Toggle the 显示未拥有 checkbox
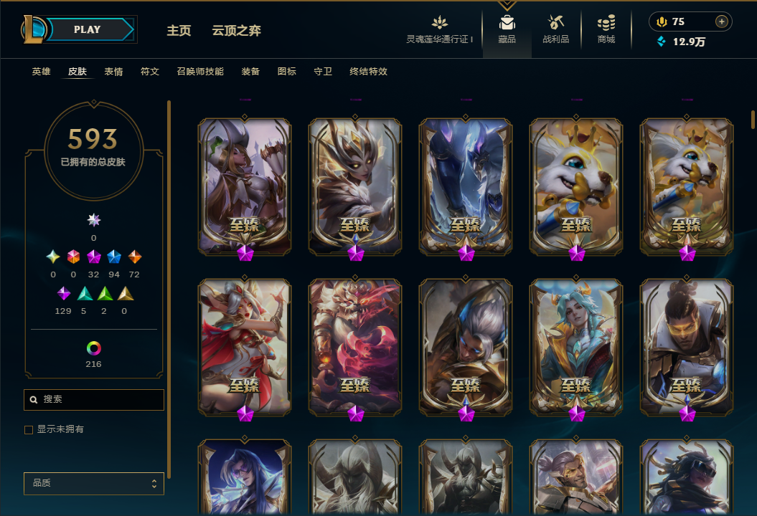The image size is (757, 516). pyautogui.click(x=29, y=430)
